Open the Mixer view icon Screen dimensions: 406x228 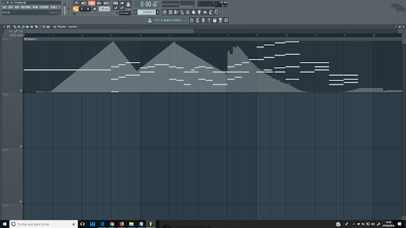[x=188, y=13]
